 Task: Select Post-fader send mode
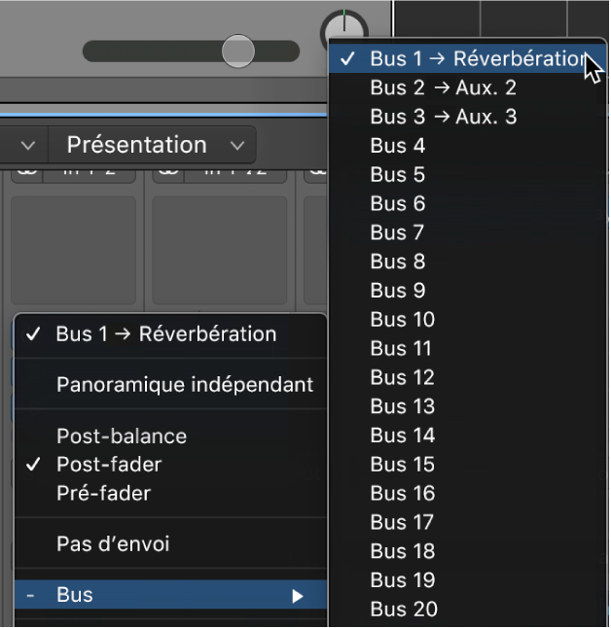click(x=109, y=465)
